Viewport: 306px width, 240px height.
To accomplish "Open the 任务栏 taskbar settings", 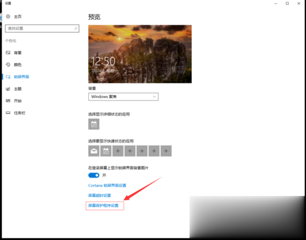I will (15, 113).
